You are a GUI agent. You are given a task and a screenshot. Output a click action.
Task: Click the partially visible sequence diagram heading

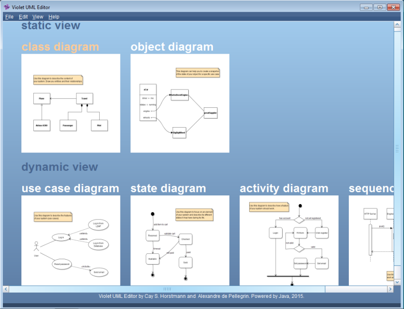click(x=371, y=188)
